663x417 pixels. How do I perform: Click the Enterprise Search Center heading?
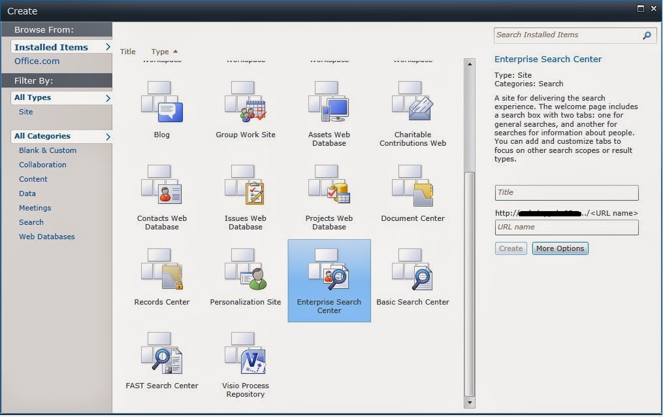[x=548, y=59]
